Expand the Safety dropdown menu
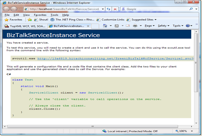 coord(163,26)
